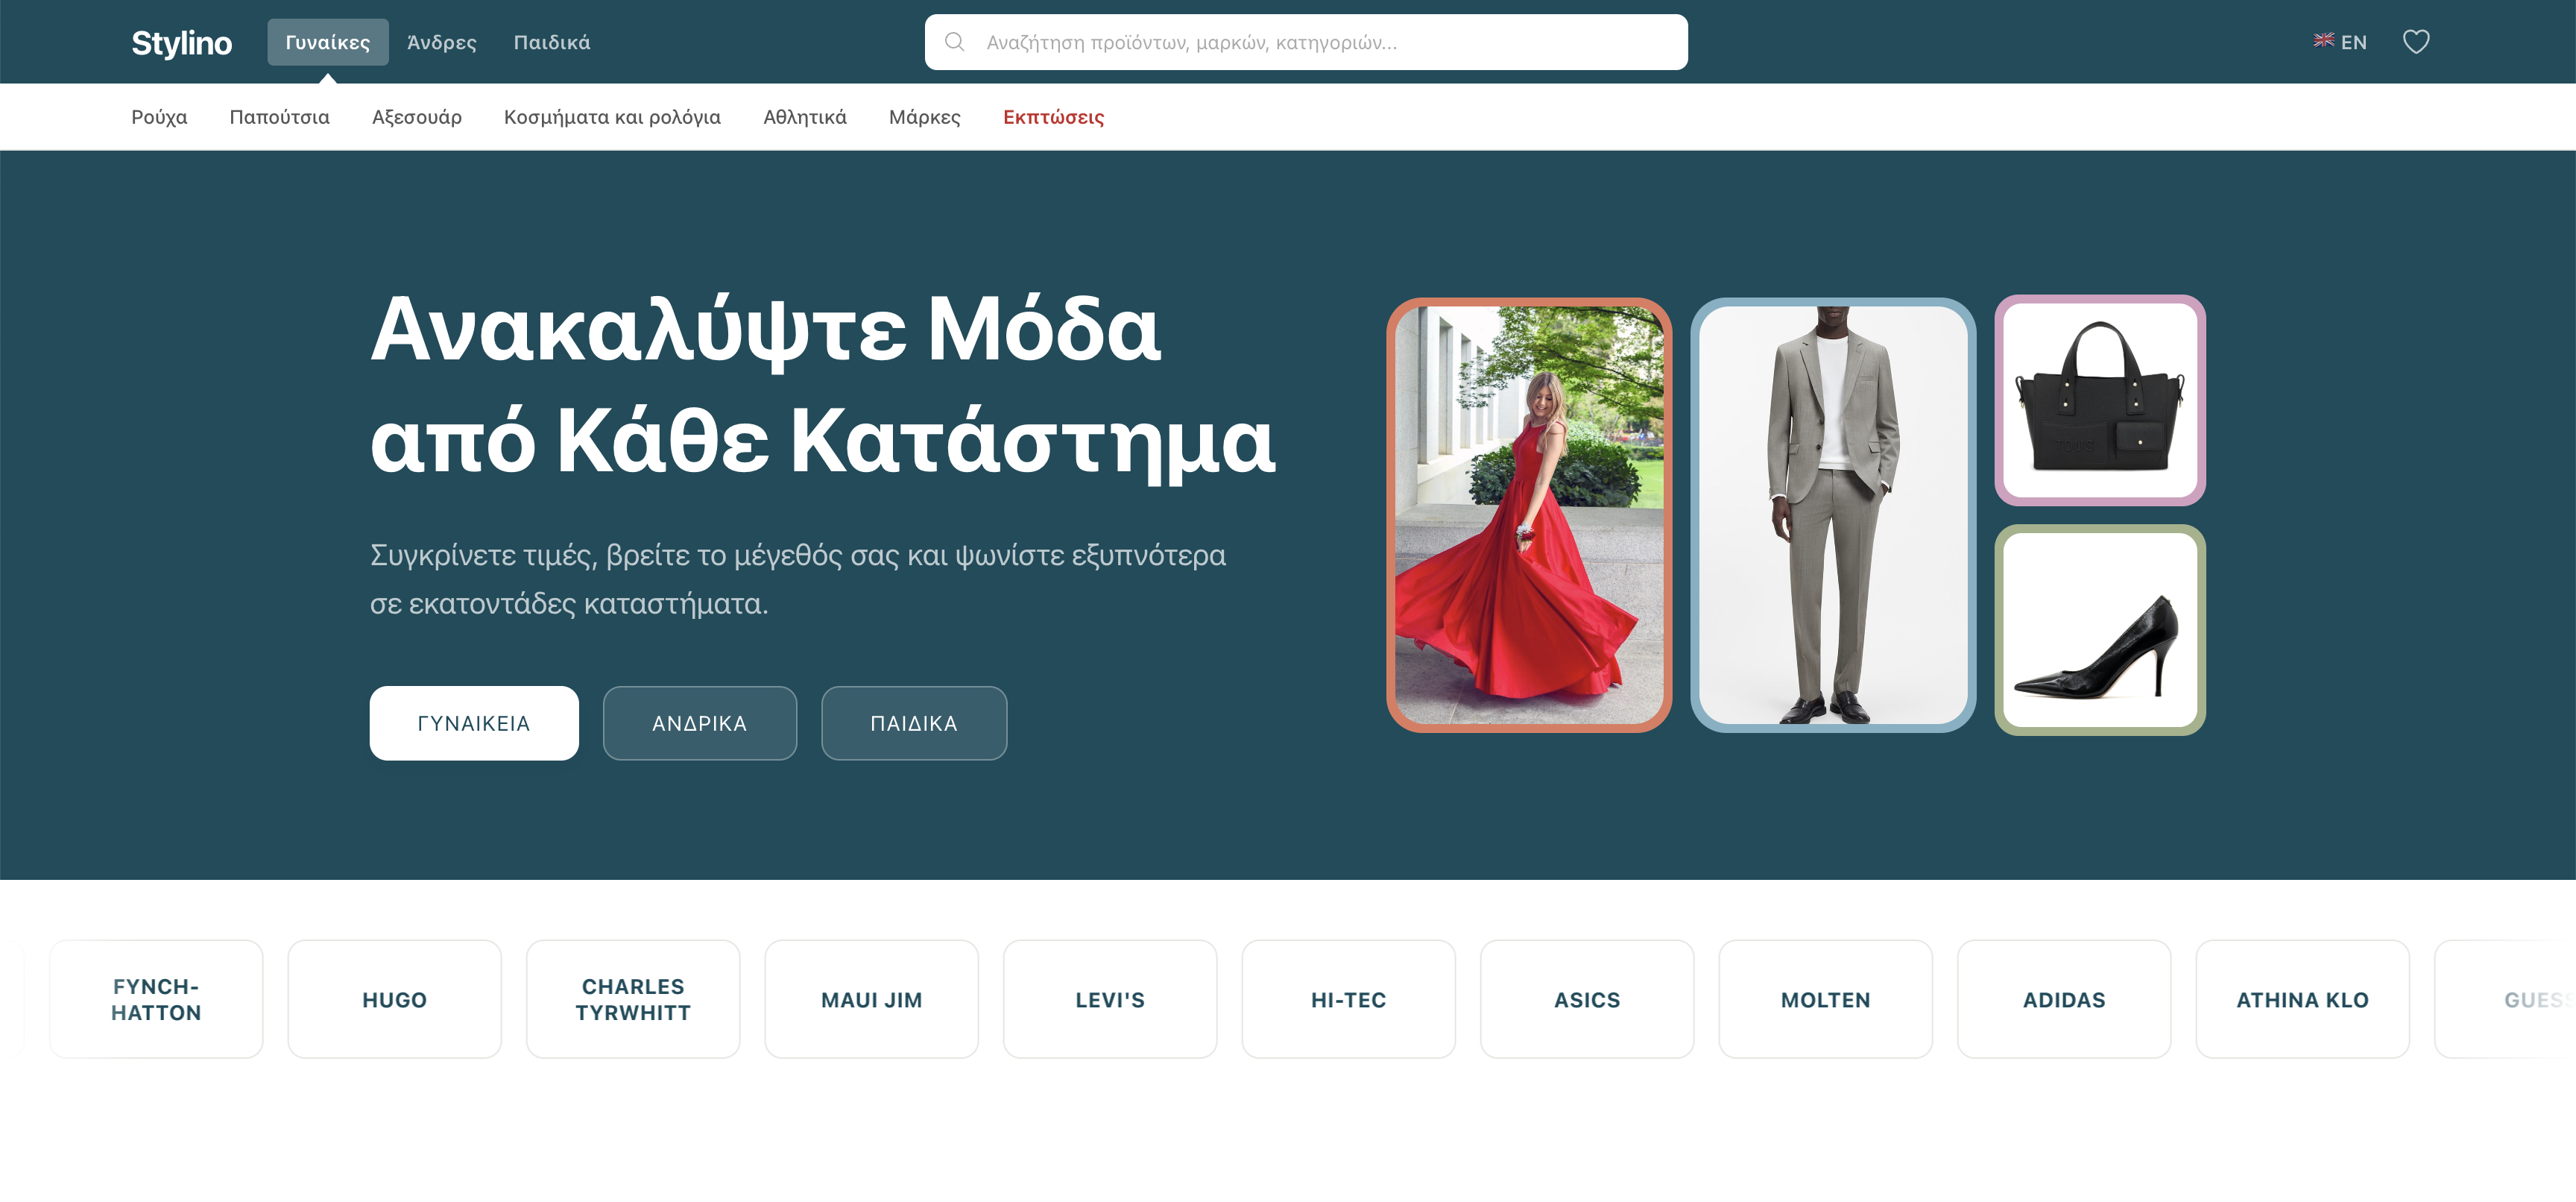
Task: Click the Stylino logo
Action: tap(182, 43)
